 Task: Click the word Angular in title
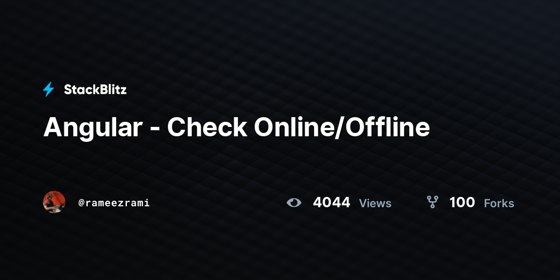point(93,127)
